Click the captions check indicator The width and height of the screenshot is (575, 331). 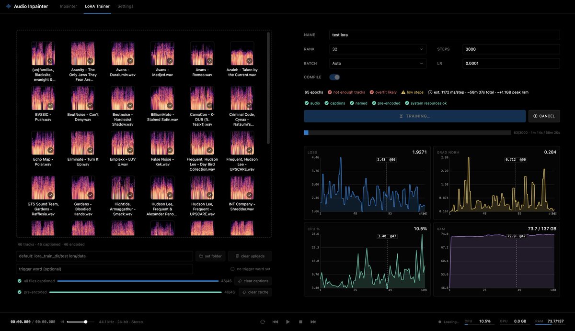[x=334, y=103]
